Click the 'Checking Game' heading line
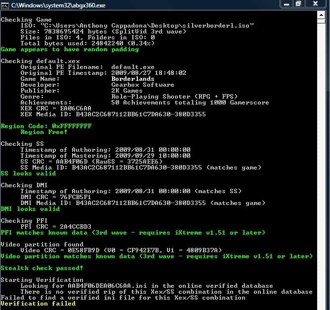Image resolution: width=330 pixels, height=310 pixels. coord(26,20)
